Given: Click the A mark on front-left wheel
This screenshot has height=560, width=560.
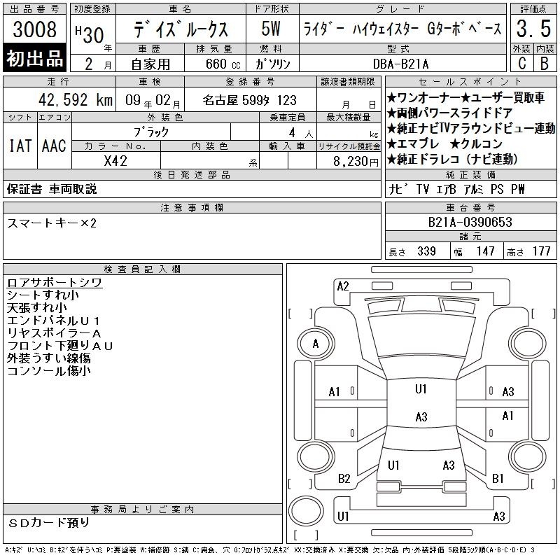Looking at the screenshot, I should coord(316,344).
